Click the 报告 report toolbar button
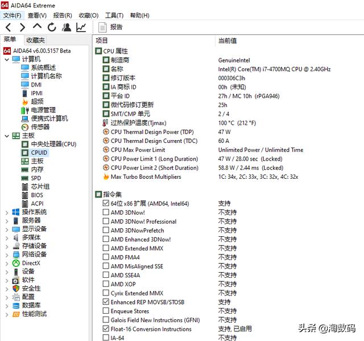Viewport: 364px width, 341px height. pos(110,27)
